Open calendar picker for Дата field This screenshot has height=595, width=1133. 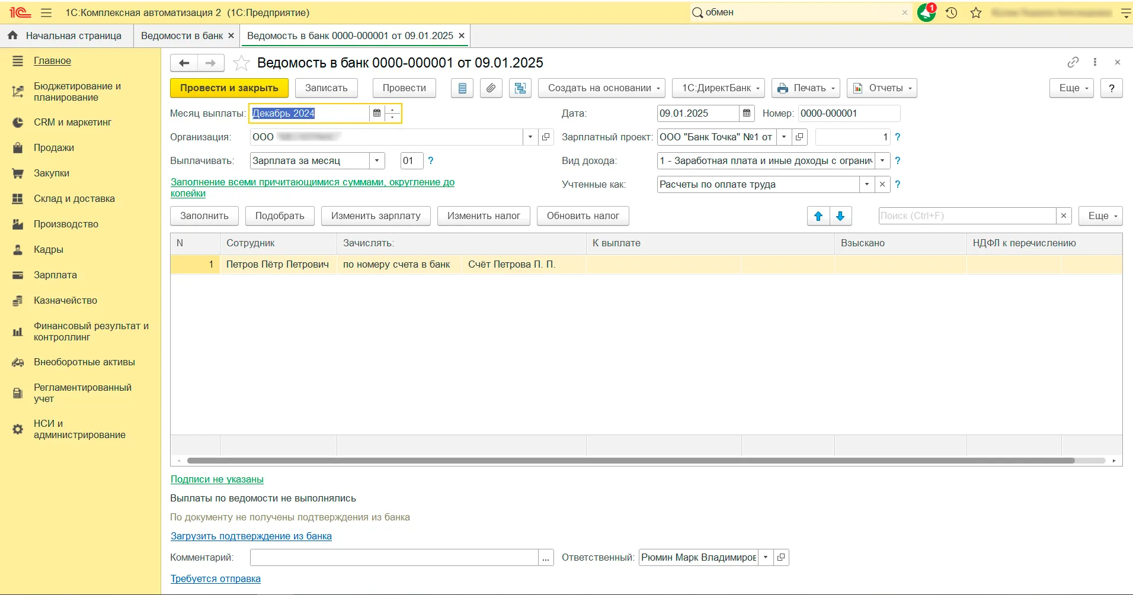point(747,113)
